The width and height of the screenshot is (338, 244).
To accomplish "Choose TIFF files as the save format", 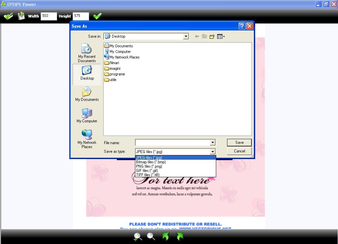I will point(147,175).
